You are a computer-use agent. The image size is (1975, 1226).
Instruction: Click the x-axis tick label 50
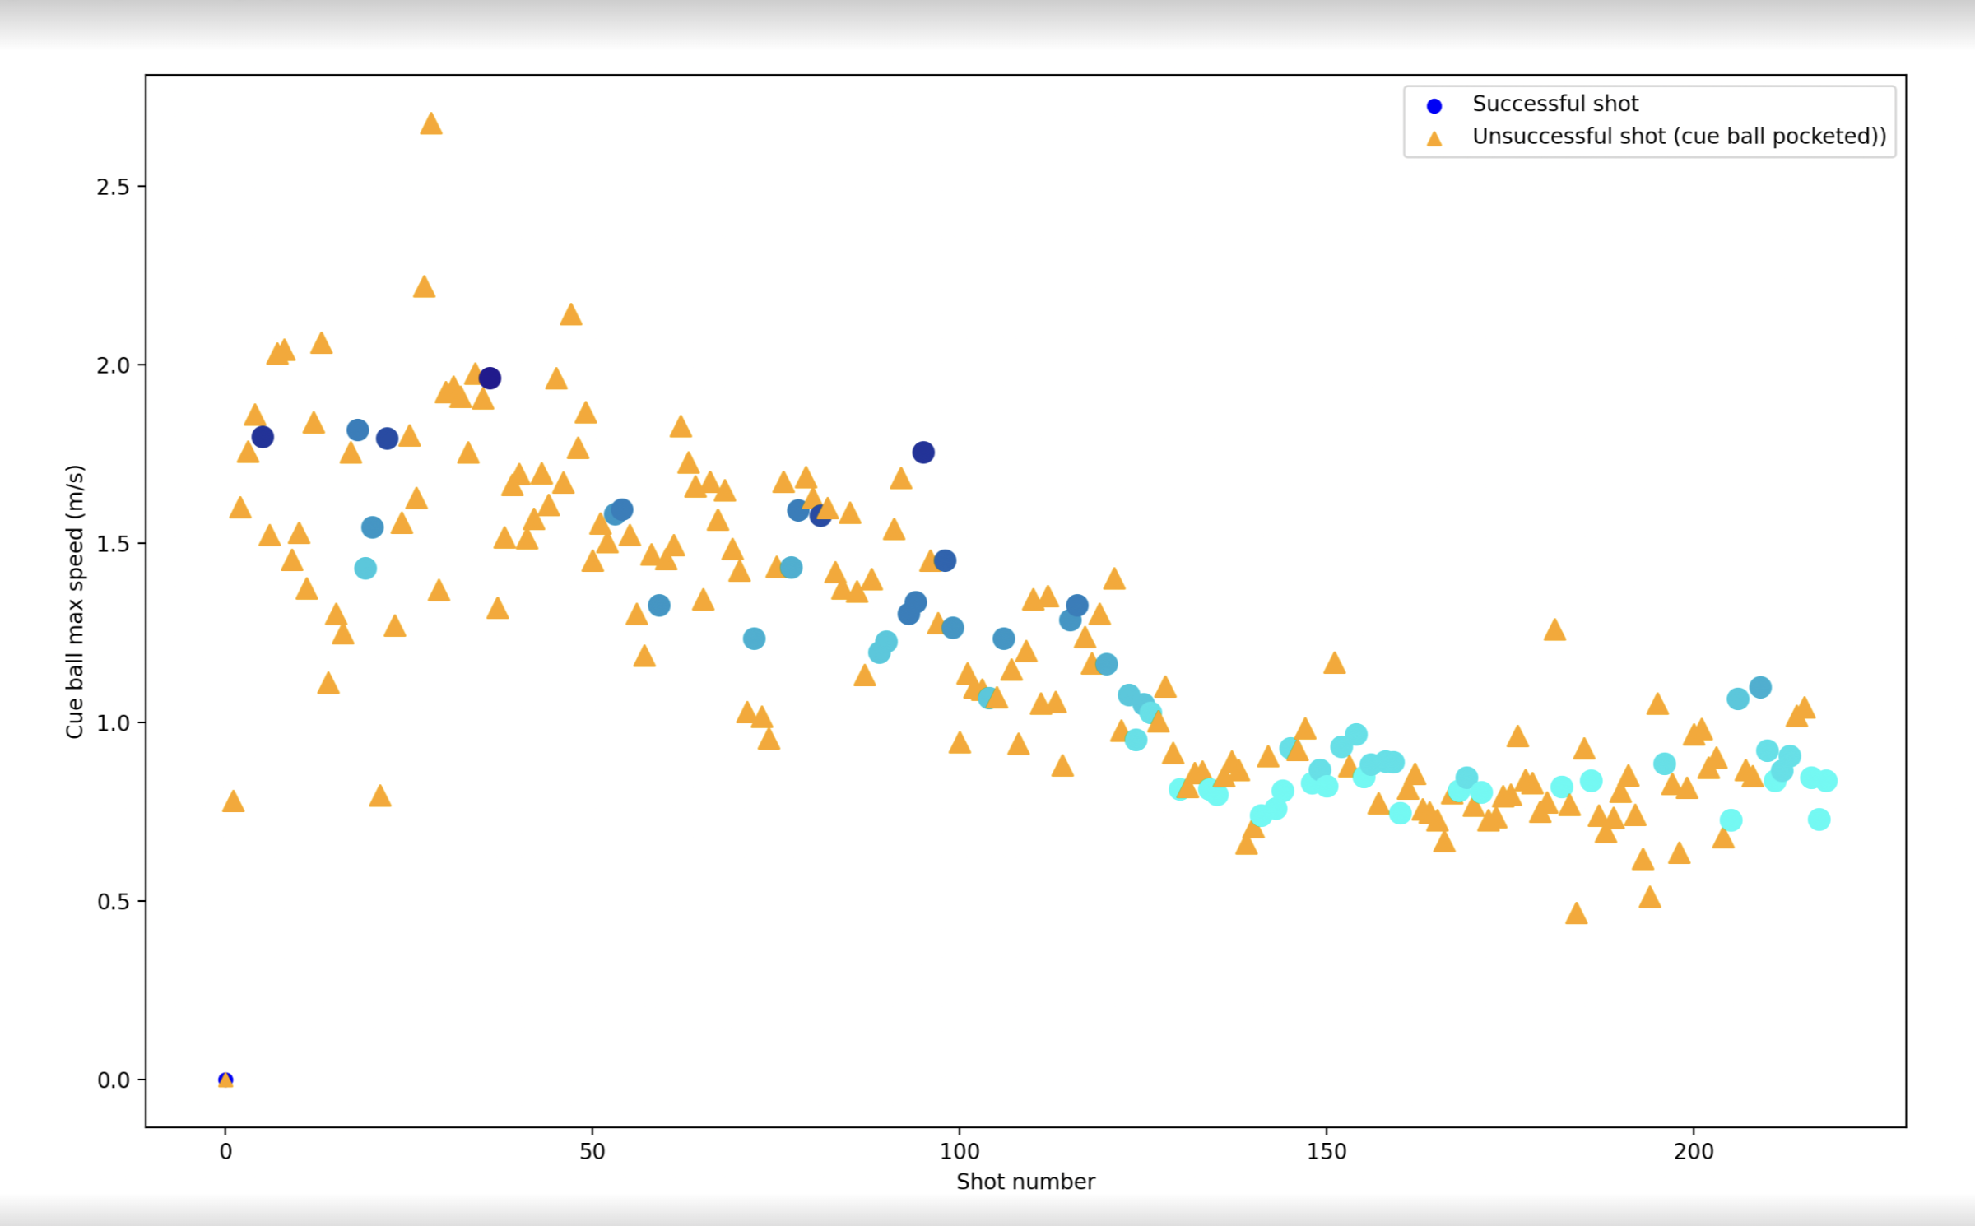(592, 1151)
